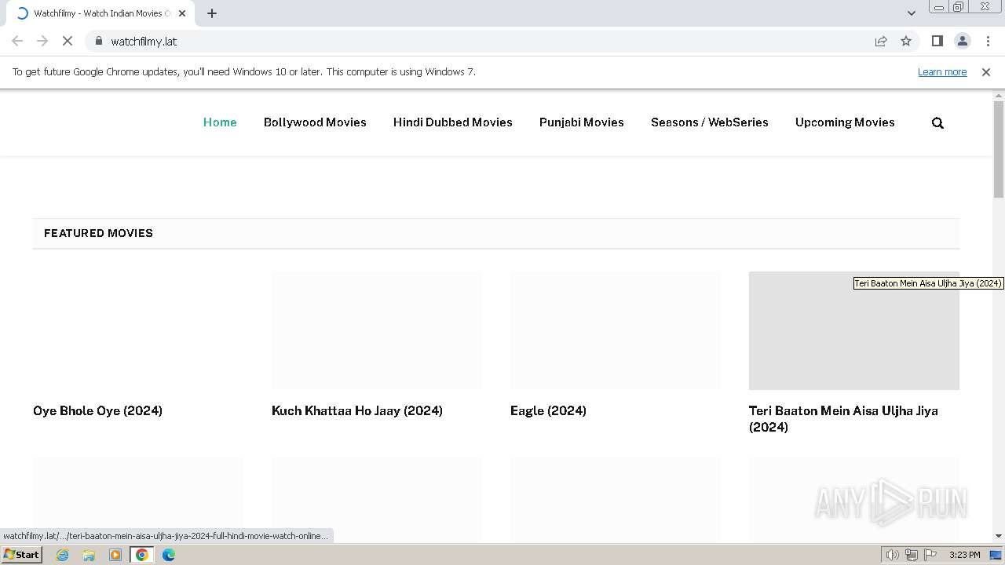View site information lock icon
Image resolution: width=1005 pixels, height=565 pixels.
pyautogui.click(x=98, y=41)
